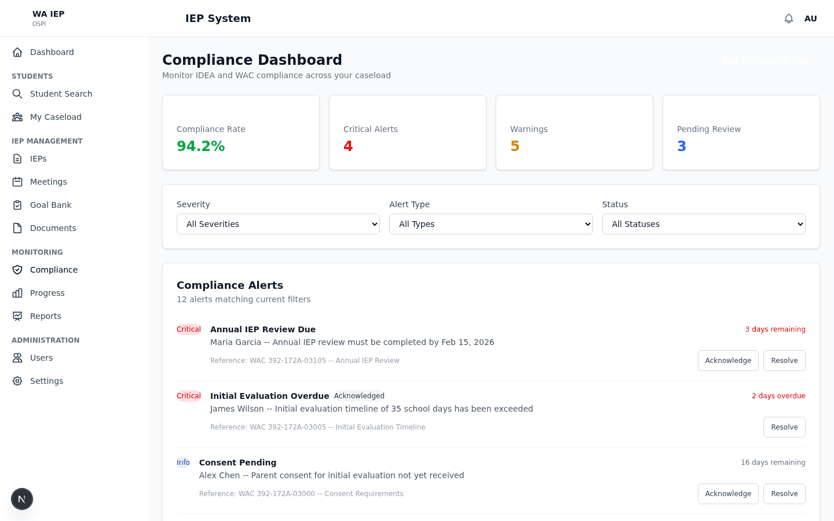
Task: Acknowledge the Annual IEP Review alert
Action: (728, 360)
